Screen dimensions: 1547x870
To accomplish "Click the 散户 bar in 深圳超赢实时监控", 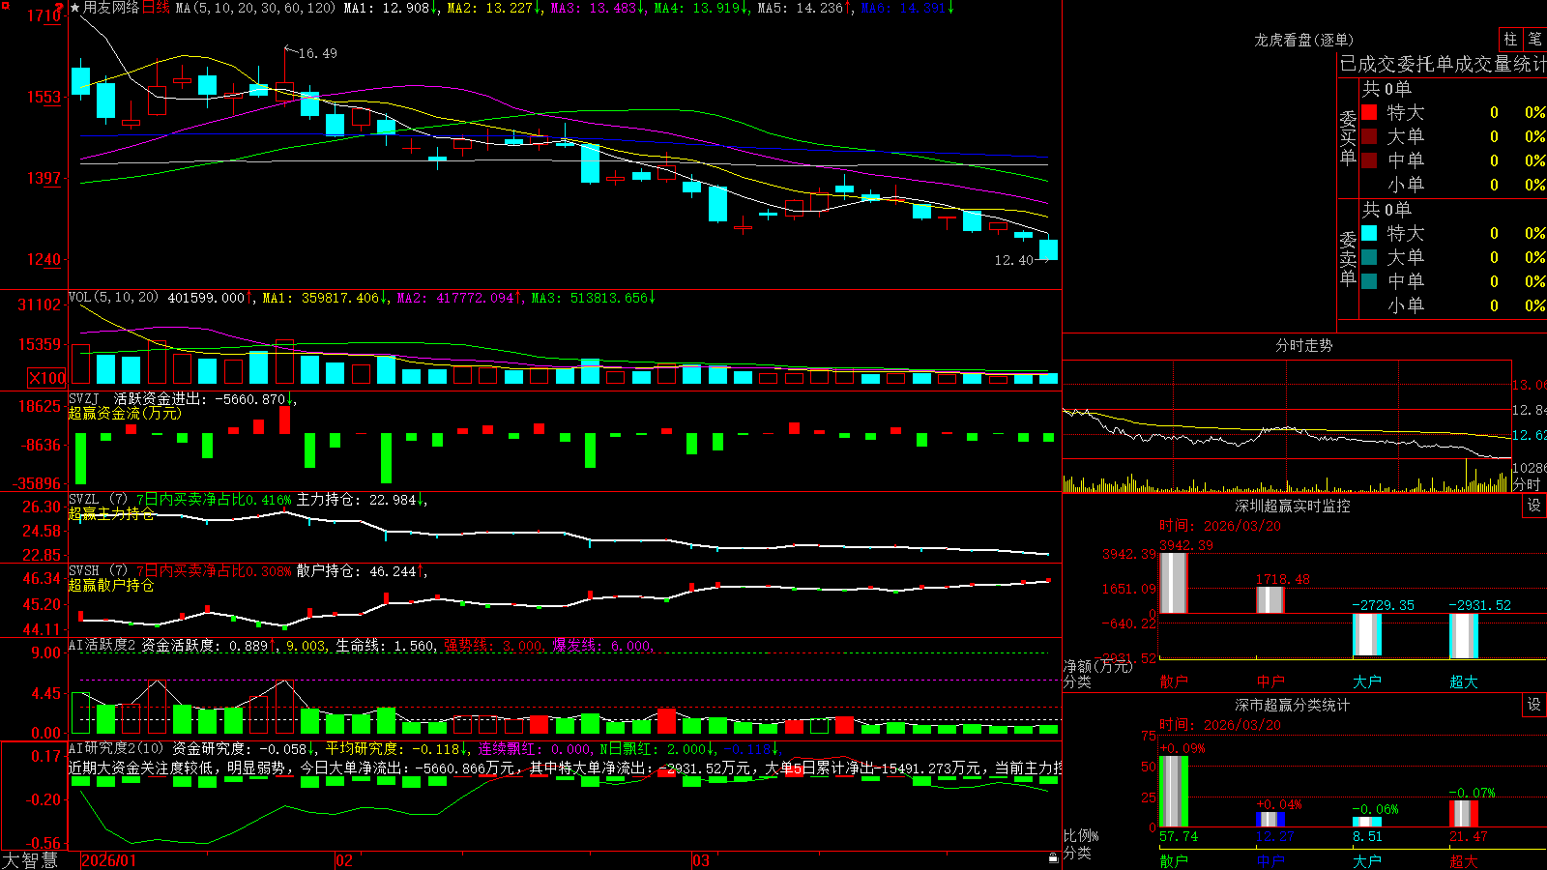I will pos(1174,583).
